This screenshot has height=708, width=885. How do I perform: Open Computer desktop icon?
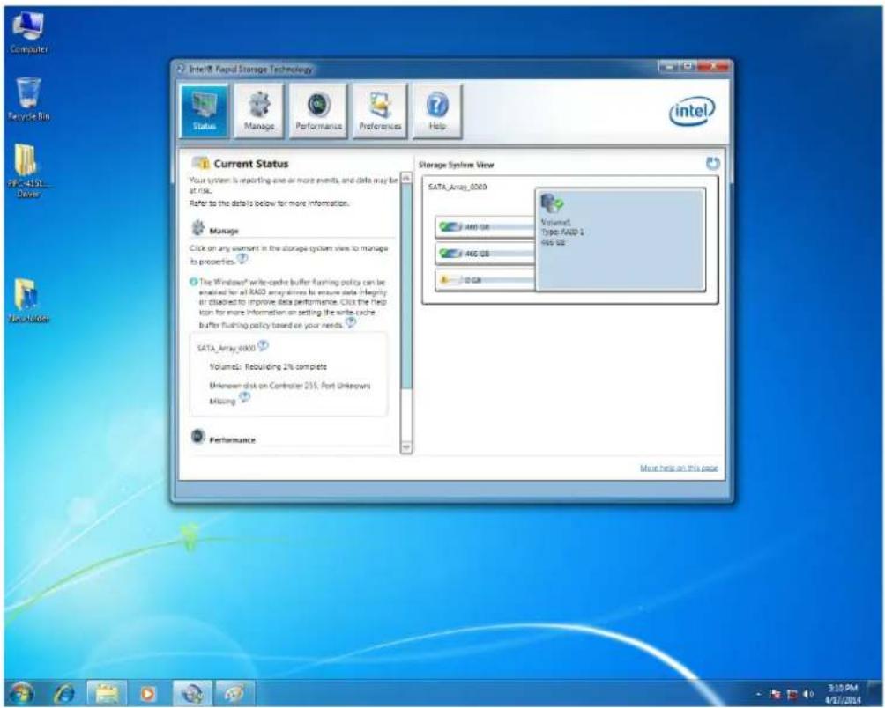pyautogui.click(x=28, y=33)
